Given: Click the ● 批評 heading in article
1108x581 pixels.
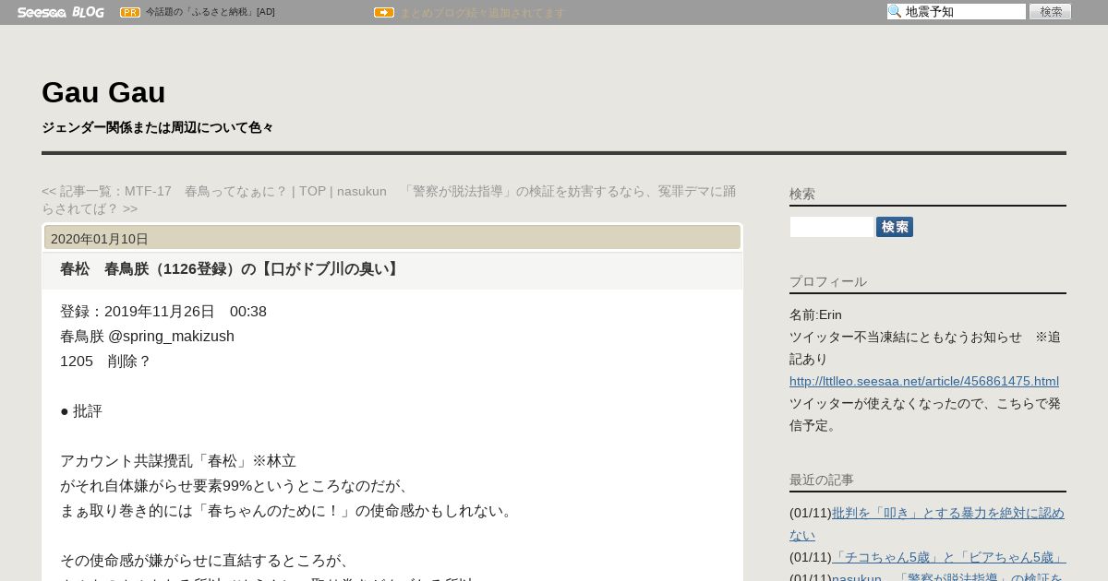Looking at the screenshot, I should pyautogui.click(x=81, y=411).
